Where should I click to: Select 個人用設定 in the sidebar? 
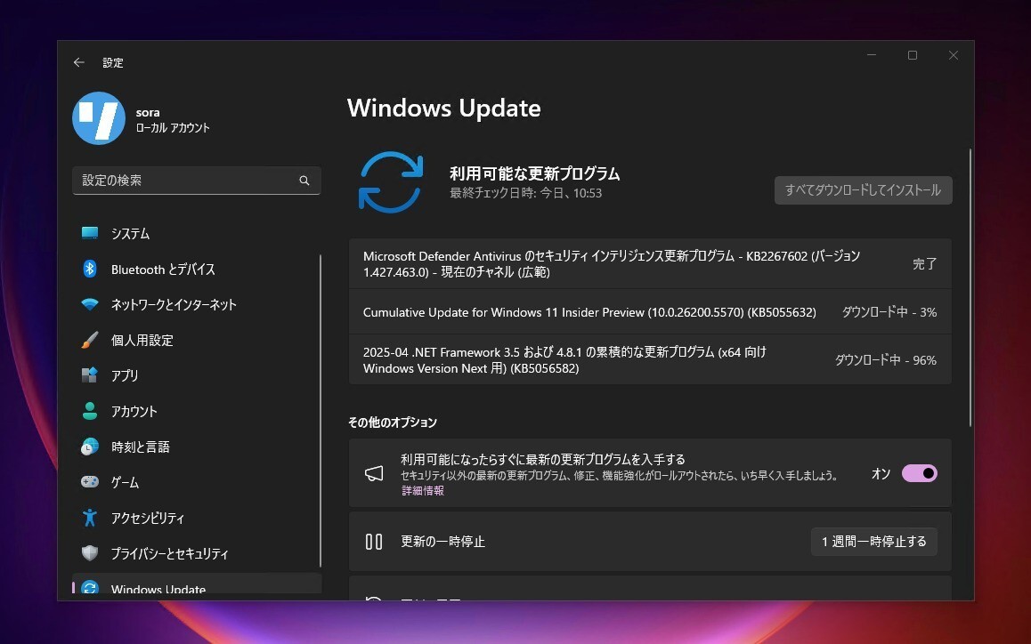click(196, 340)
